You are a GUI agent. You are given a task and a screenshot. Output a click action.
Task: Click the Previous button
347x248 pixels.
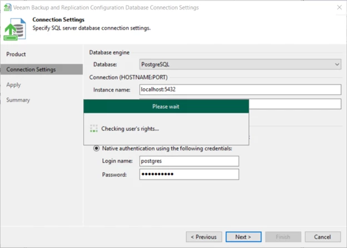[x=204, y=237]
